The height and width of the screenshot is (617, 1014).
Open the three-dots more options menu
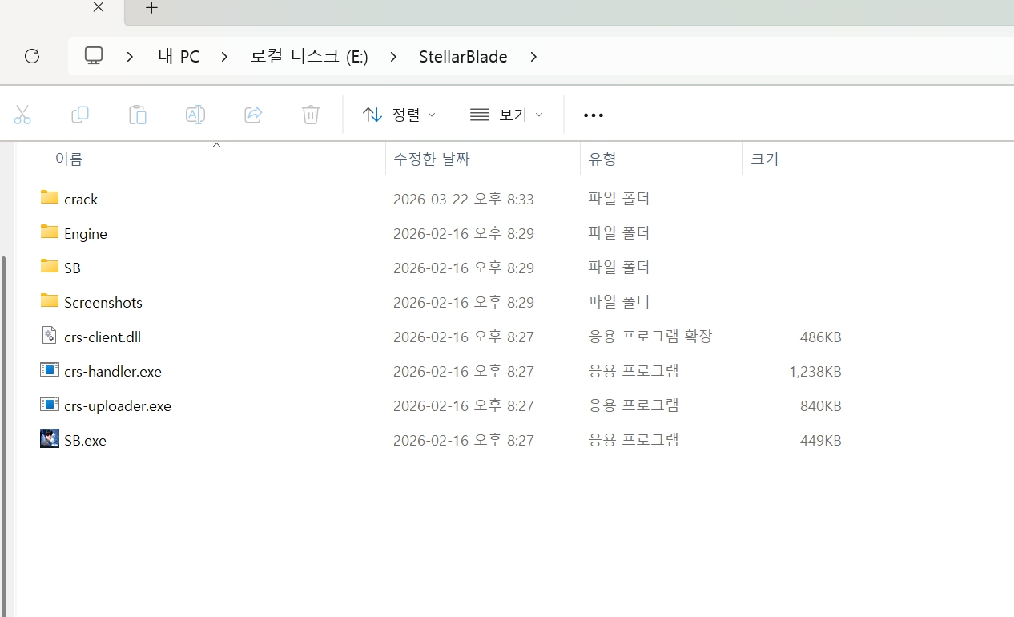click(x=594, y=115)
